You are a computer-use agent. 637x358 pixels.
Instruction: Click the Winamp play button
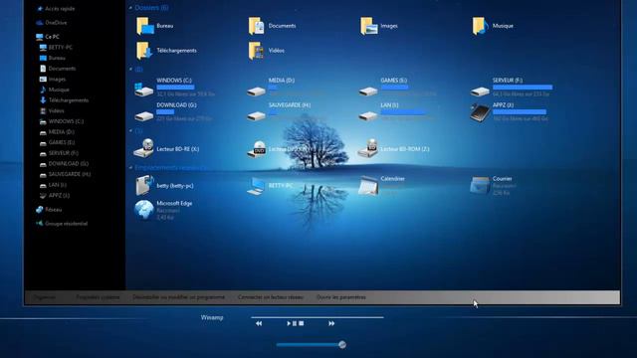[x=289, y=323]
